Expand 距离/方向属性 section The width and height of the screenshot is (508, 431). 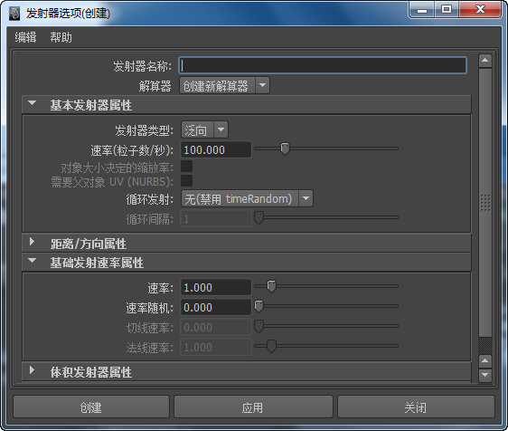click(32, 242)
